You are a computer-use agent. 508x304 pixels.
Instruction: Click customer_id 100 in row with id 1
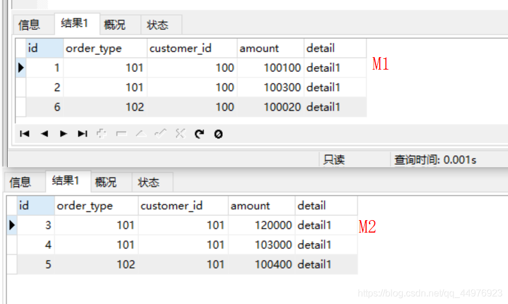(x=192, y=68)
